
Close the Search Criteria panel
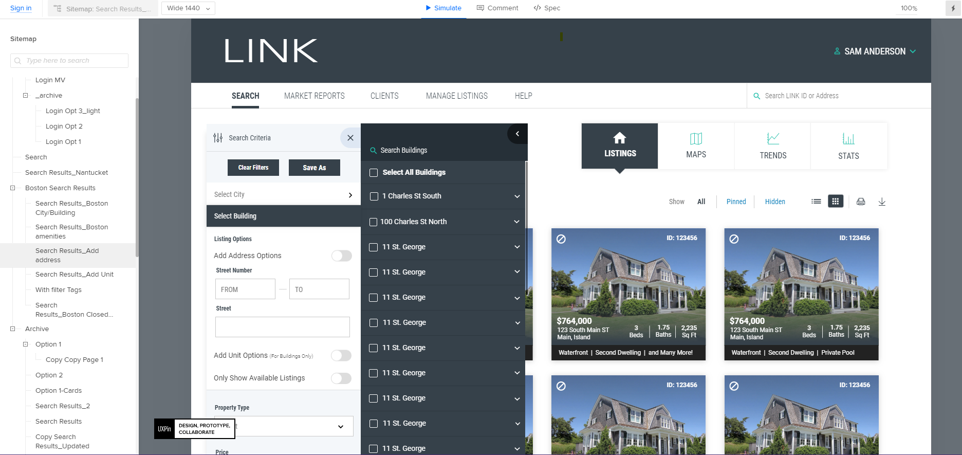[350, 138]
